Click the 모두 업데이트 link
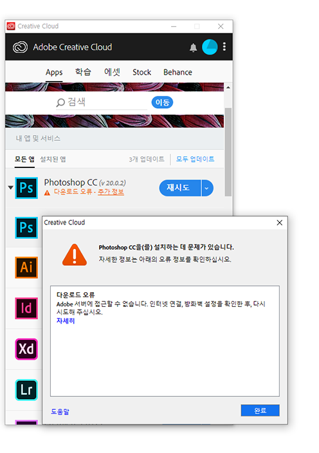Viewport: 319px width, 453px height. 195,159
